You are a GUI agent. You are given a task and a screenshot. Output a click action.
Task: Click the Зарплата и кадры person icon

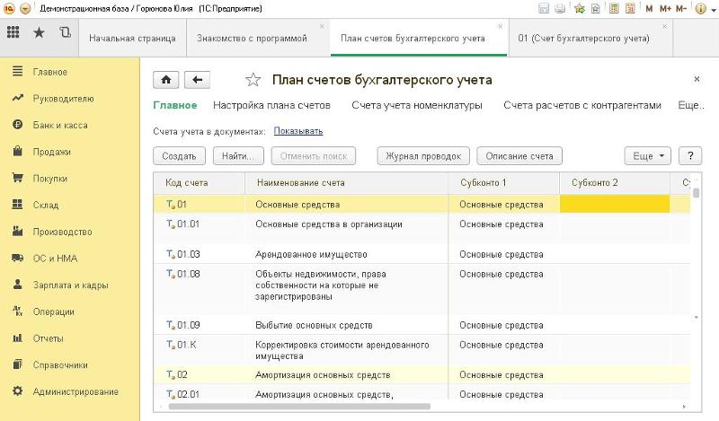tap(17, 285)
